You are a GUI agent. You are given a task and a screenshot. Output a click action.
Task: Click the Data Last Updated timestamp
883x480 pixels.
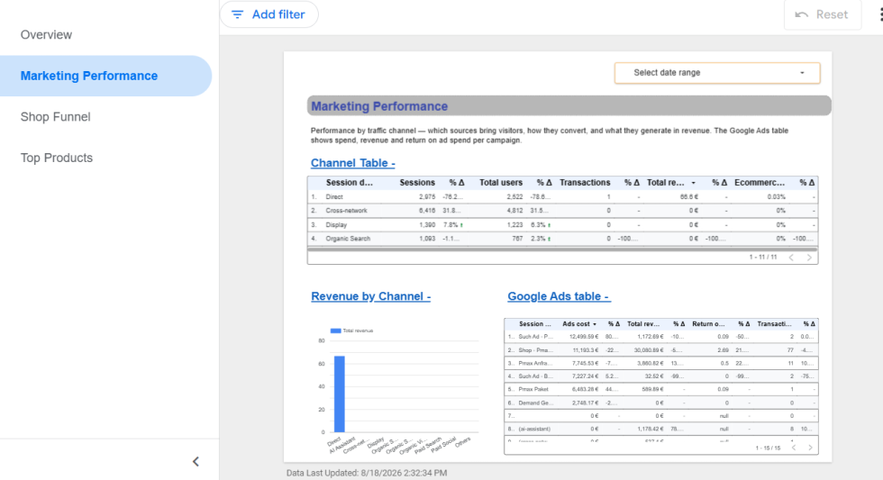tap(367, 474)
